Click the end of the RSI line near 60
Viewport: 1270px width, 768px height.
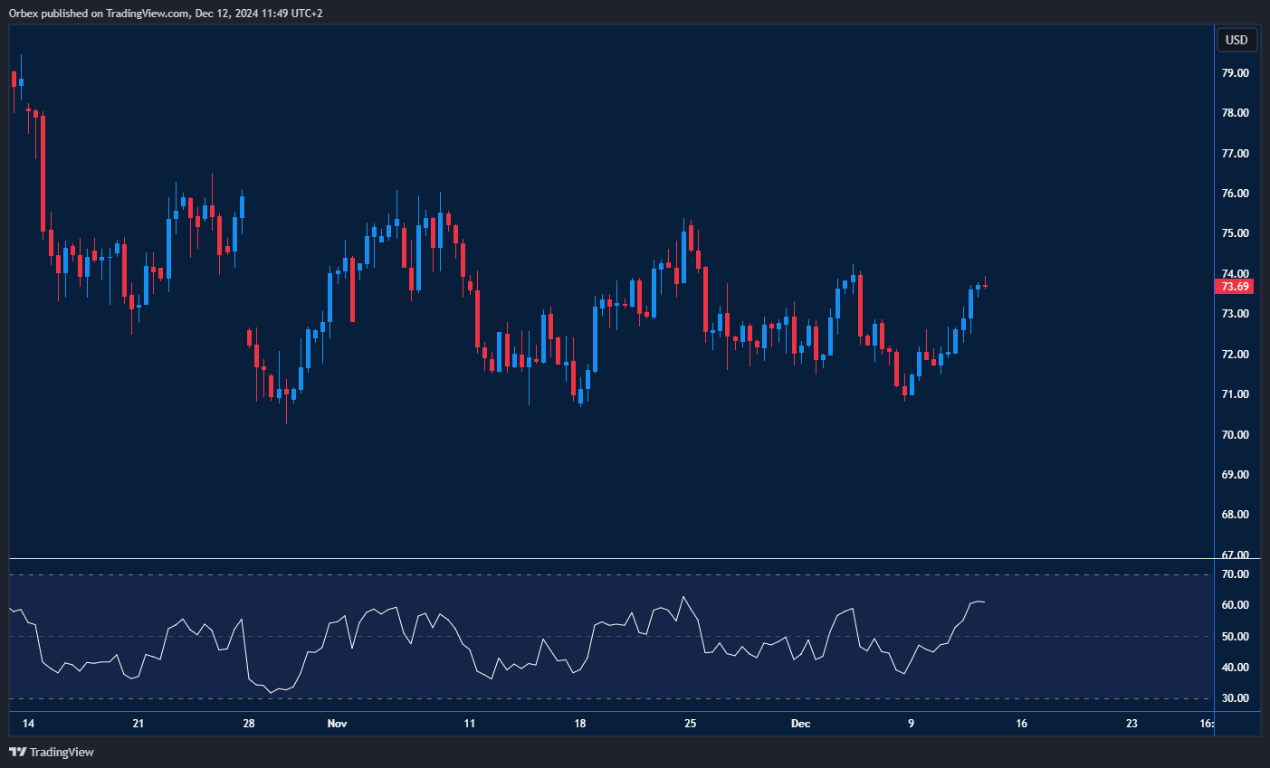pyautogui.click(x=984, y=602)
